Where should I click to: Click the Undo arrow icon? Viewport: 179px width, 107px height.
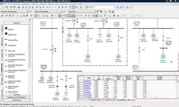tap(48, 7)
